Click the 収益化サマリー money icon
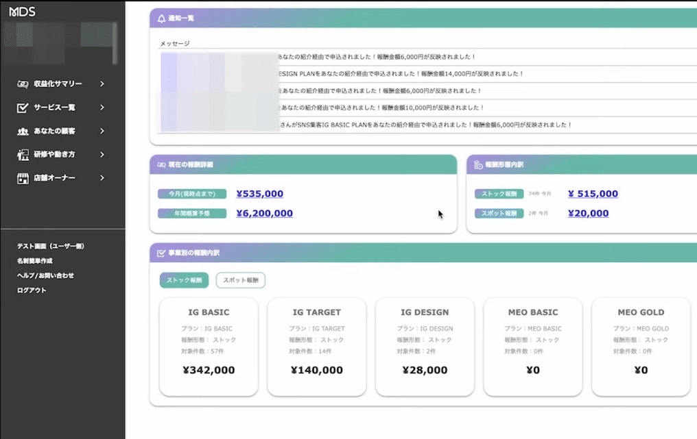 tap(23, 84)
